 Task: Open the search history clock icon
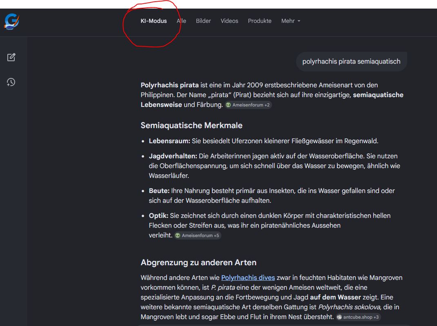tap(11, 82)
